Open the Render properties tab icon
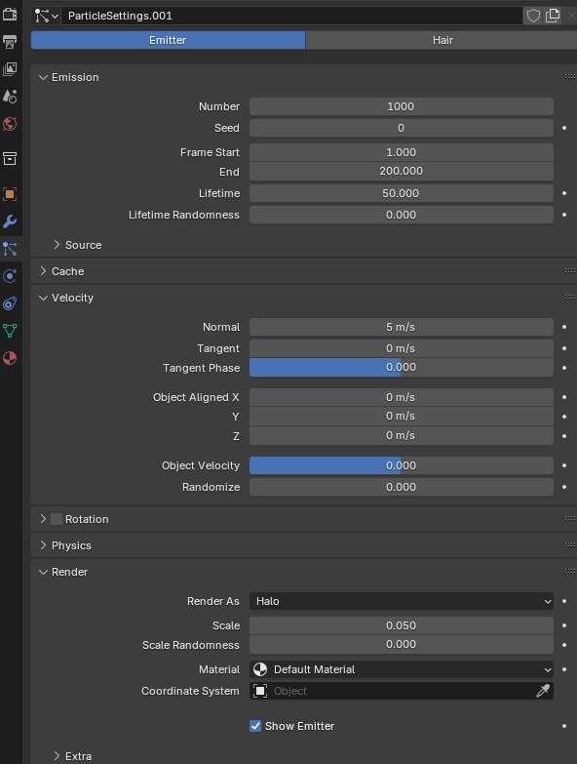Image resolution: width=577 pixels, height=764 pixels. 10,14
